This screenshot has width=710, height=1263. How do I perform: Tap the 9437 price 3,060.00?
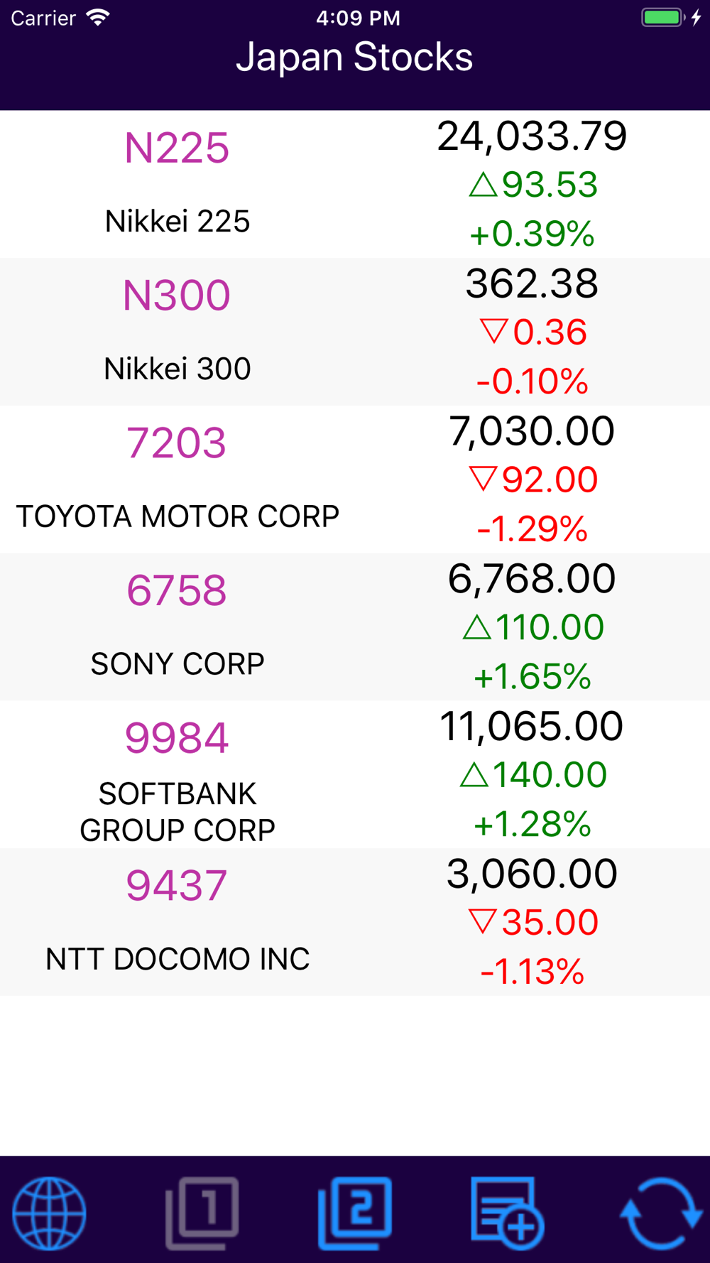[532, 874]
